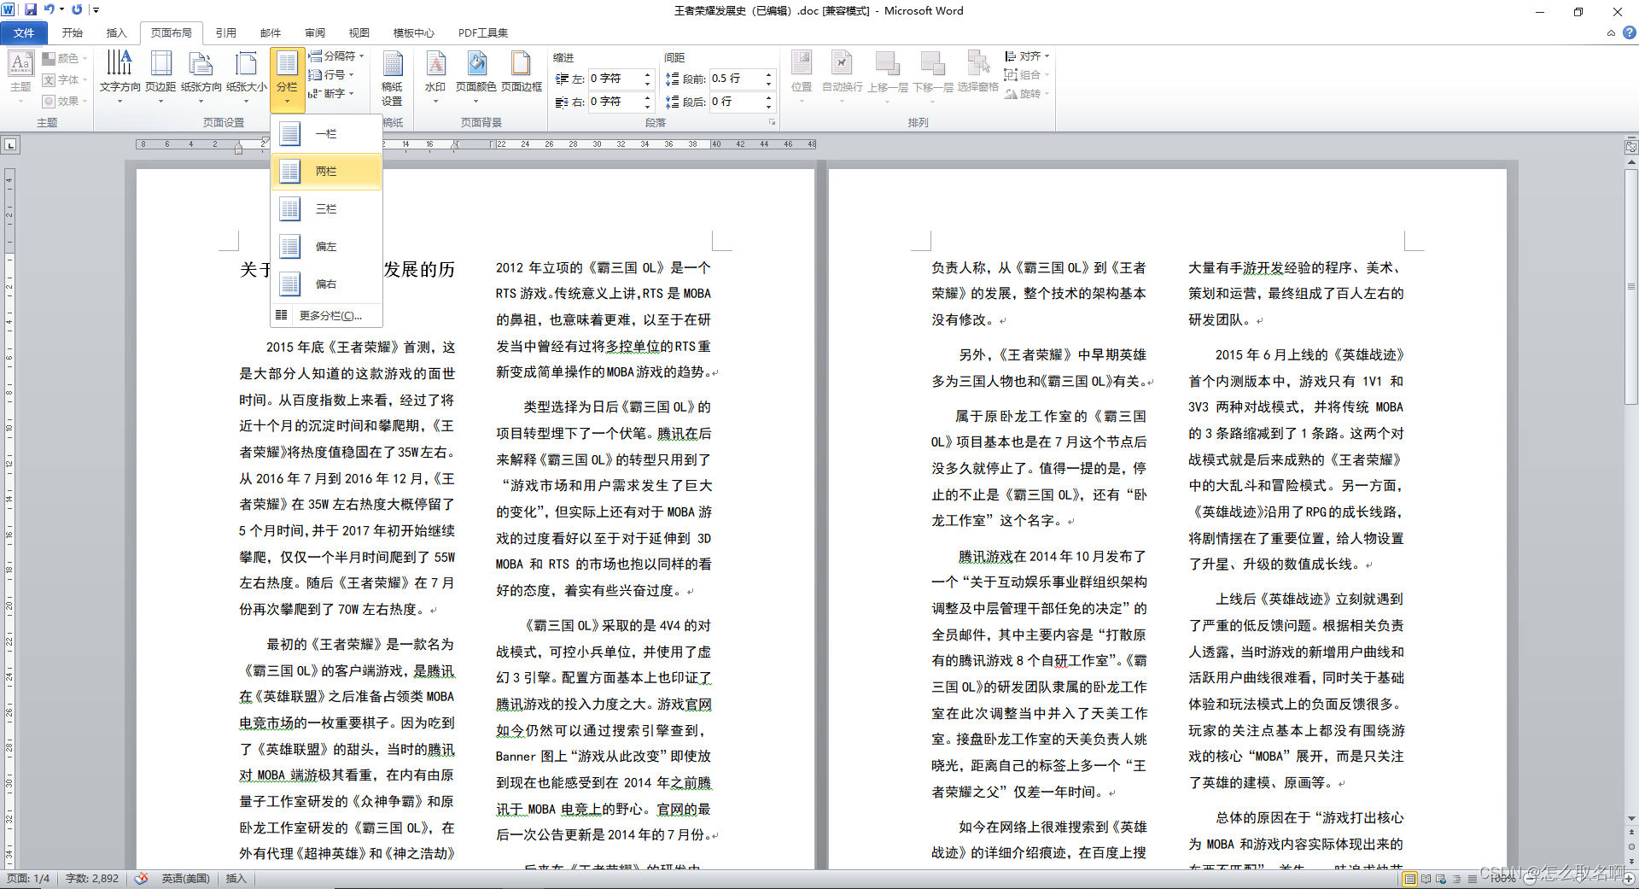
Task: Expand theme Effects (效果) dropdown
Action: pyautogui.click(x=65, y=101)
